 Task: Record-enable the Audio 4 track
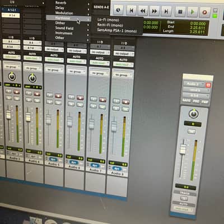click(37, 94)
